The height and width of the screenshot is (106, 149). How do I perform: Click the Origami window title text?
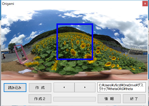(x=8, y=4)
